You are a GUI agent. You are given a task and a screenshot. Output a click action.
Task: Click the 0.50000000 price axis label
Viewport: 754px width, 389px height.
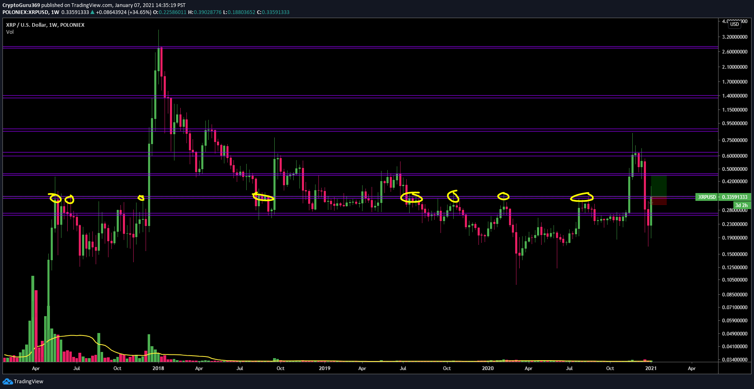(735, 169)
